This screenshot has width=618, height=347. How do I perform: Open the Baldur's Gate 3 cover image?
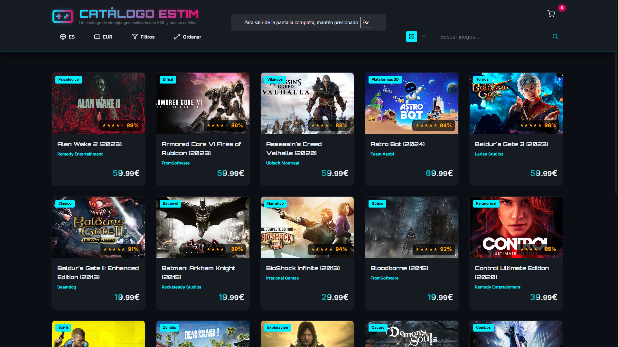516,103
